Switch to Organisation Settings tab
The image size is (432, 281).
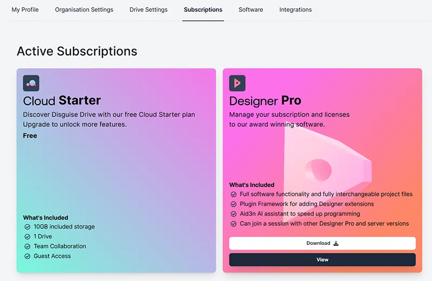tap(84, 10)
